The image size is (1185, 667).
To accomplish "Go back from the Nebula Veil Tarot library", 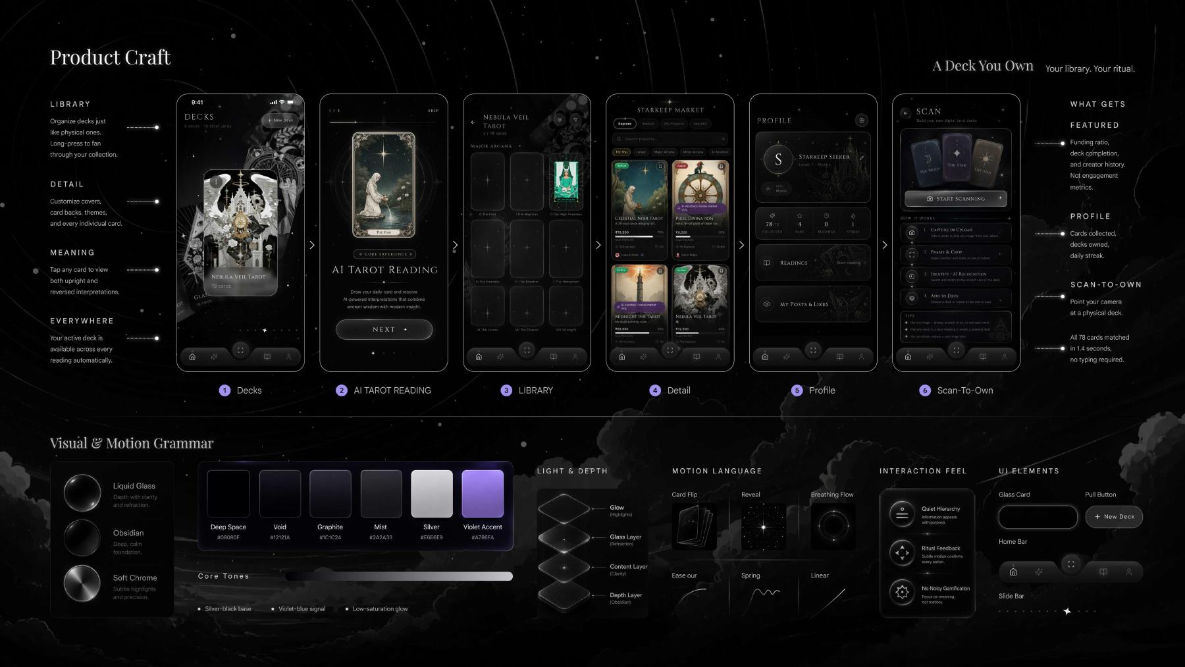I will (473, 122).
